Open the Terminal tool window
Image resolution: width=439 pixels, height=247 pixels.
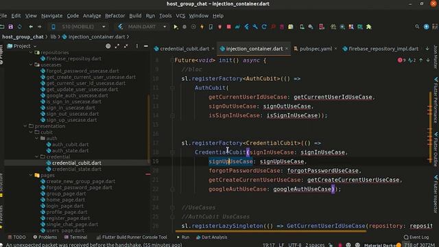pyautogui.click(x=76, y=237)
